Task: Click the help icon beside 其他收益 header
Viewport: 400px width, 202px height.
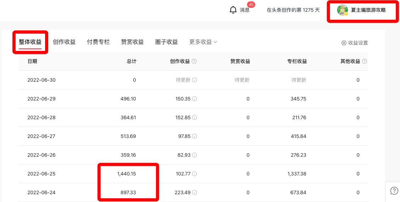Action: point(365,61)
